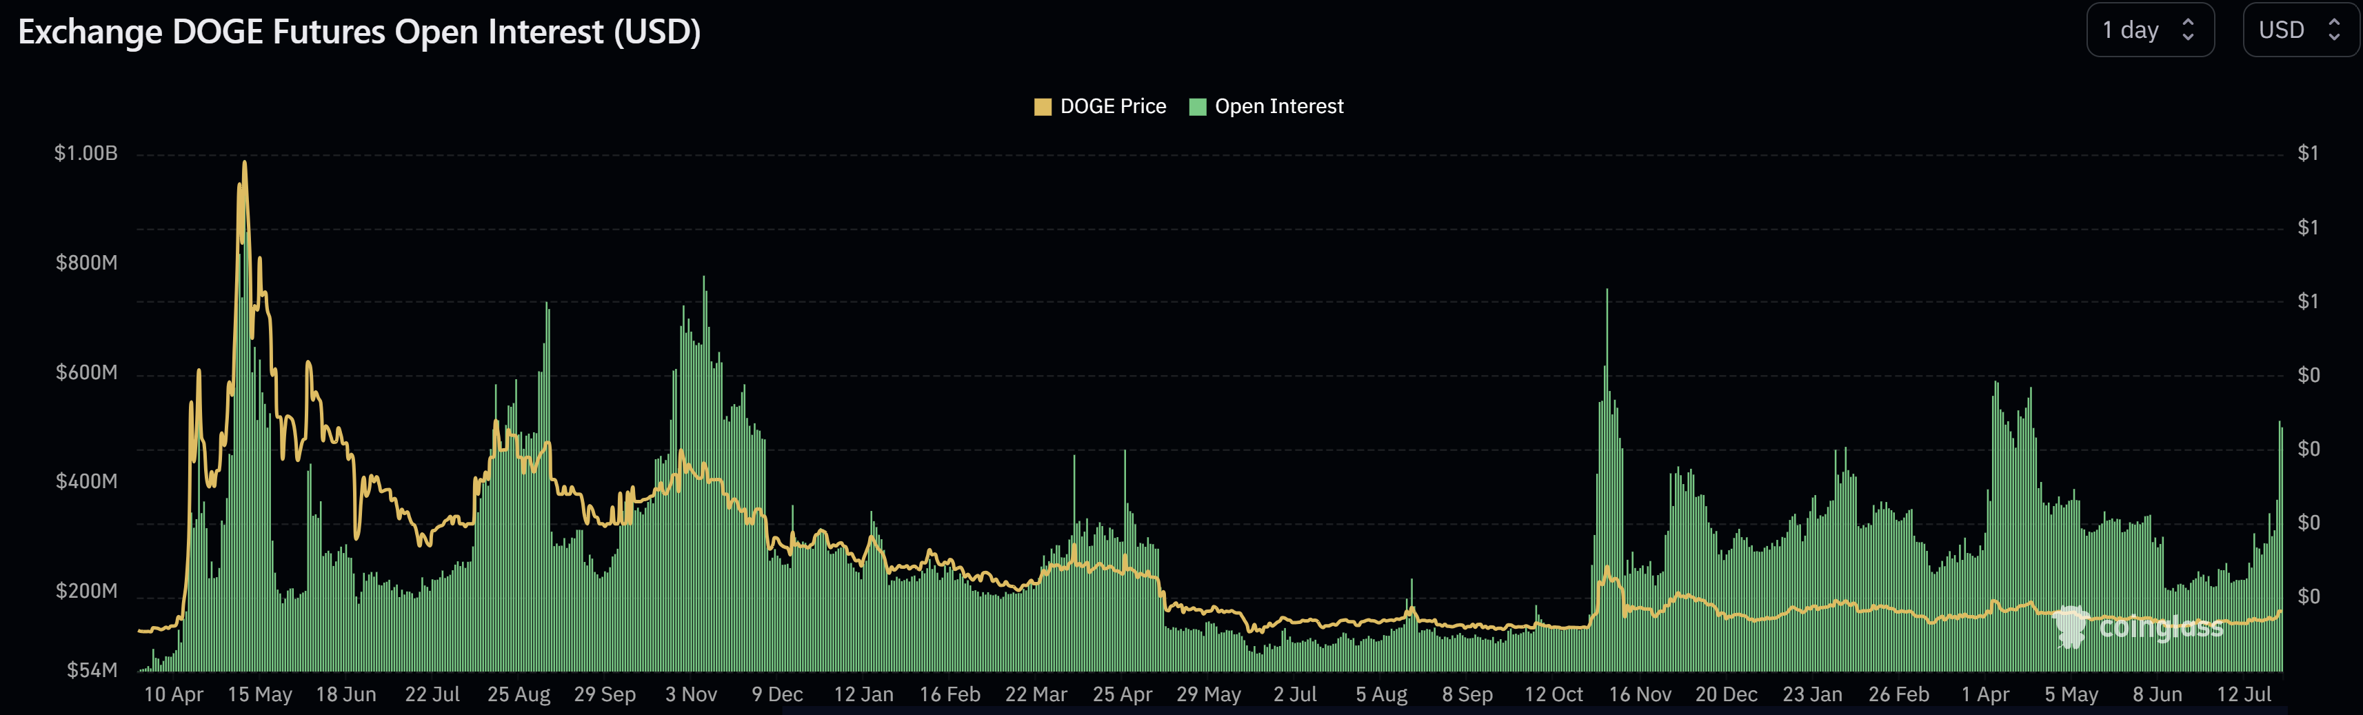Click the 12 Oct label on the date axis
Image resolution: width=2363 pixels, height=715 pixels.
[x=1555, y=695]
